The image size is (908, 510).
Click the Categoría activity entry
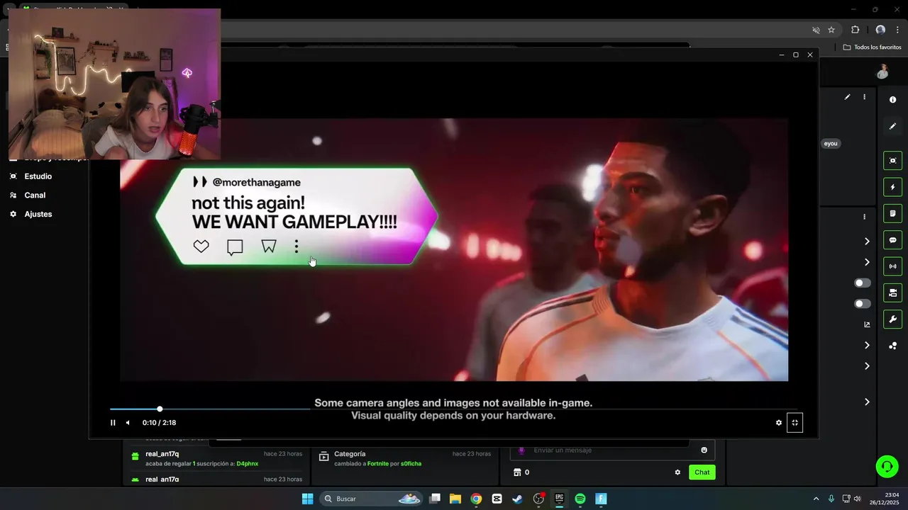(x=404, y=458)
